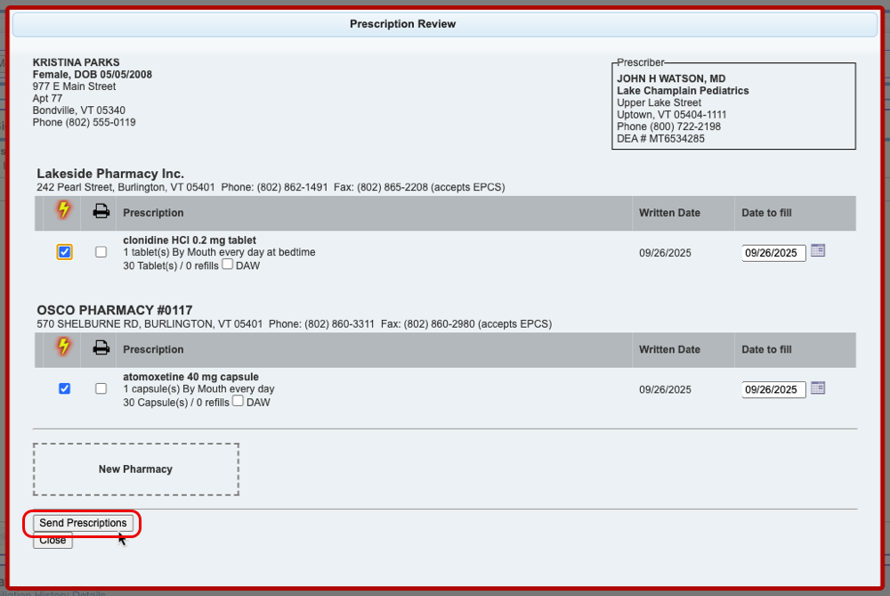The image size is (890, 596).
Task: Click the OSCO PHARMACY #0117 heading
Action: 115,310
